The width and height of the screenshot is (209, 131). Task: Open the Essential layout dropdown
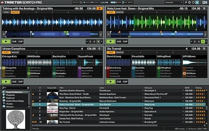(173, 2)
